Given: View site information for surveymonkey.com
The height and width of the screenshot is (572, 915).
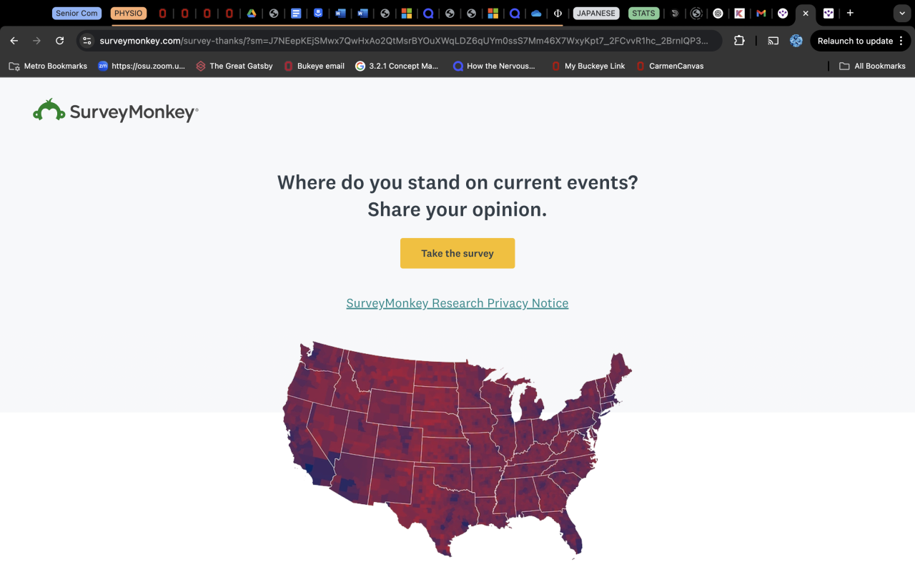Looking at the screenshot, I should click(x=87, y=41).
